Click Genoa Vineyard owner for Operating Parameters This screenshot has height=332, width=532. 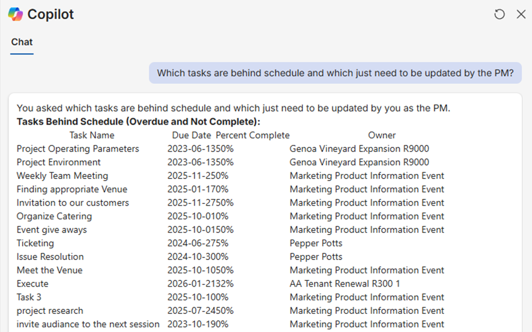tap(359, 149)
